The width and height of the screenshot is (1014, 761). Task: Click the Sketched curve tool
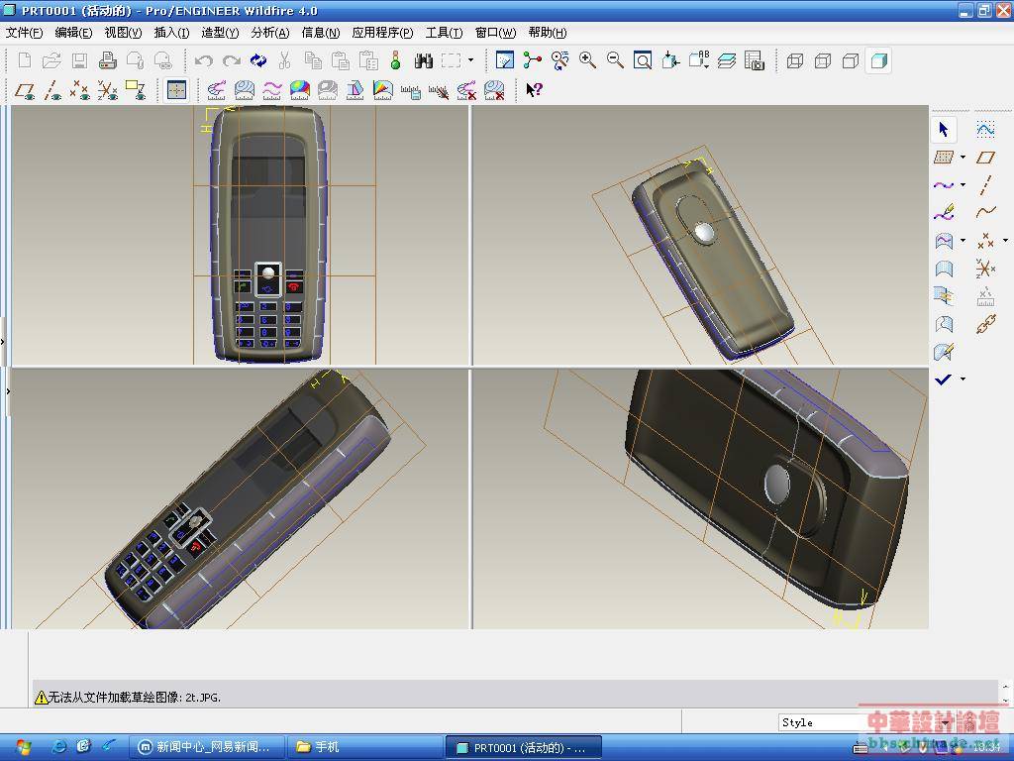pyautogui.click(x=985, y=213)
